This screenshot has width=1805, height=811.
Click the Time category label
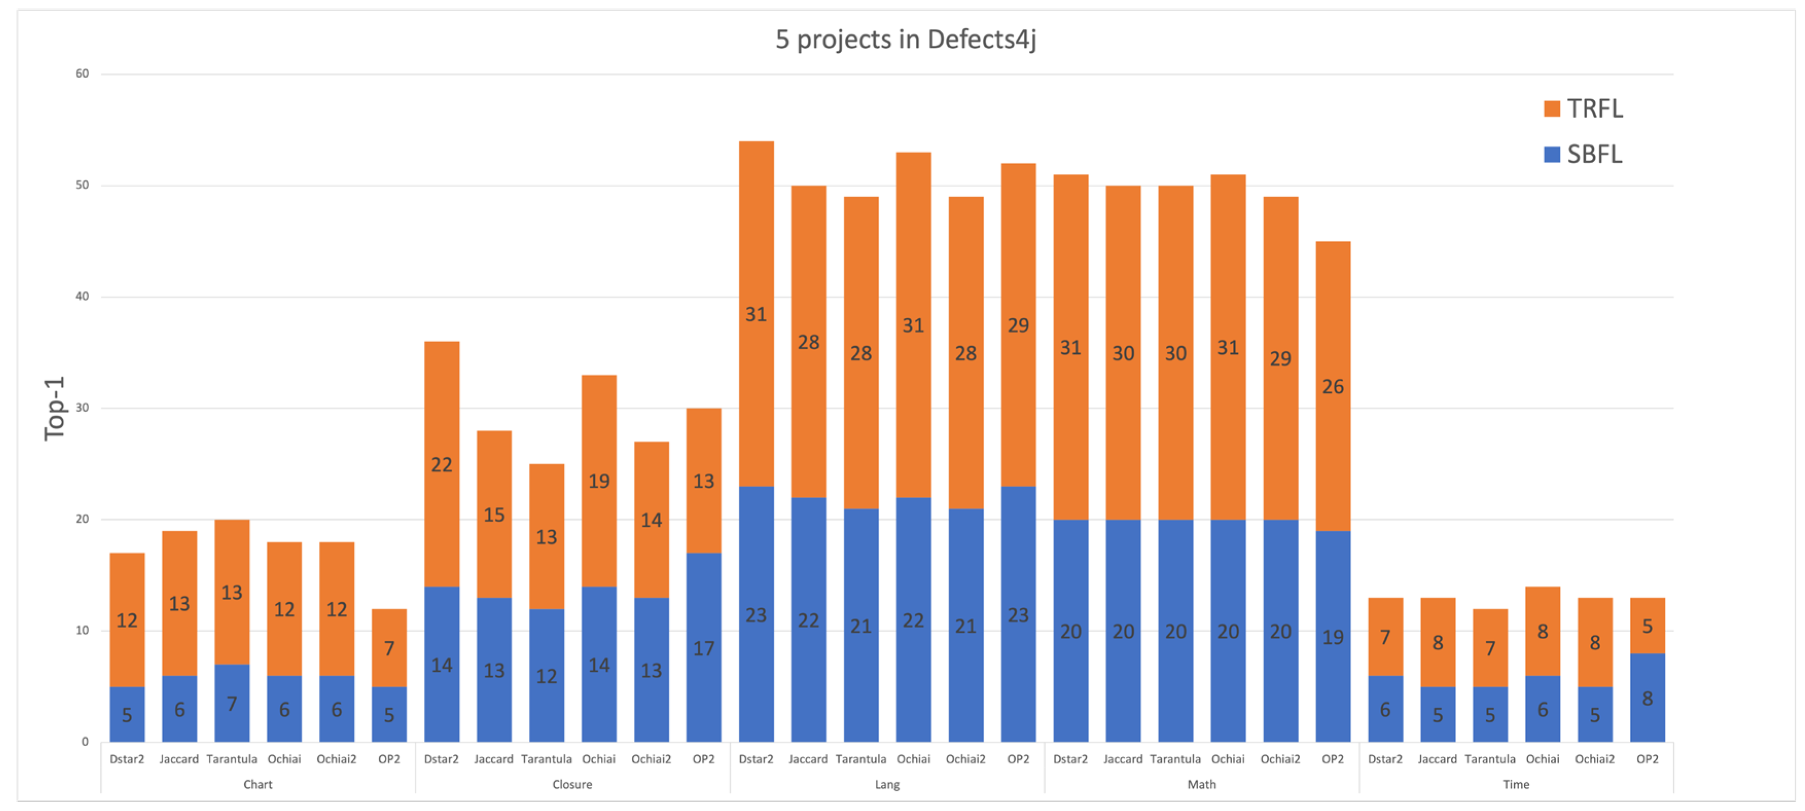pyautogui.click(x=1516, y=784)
